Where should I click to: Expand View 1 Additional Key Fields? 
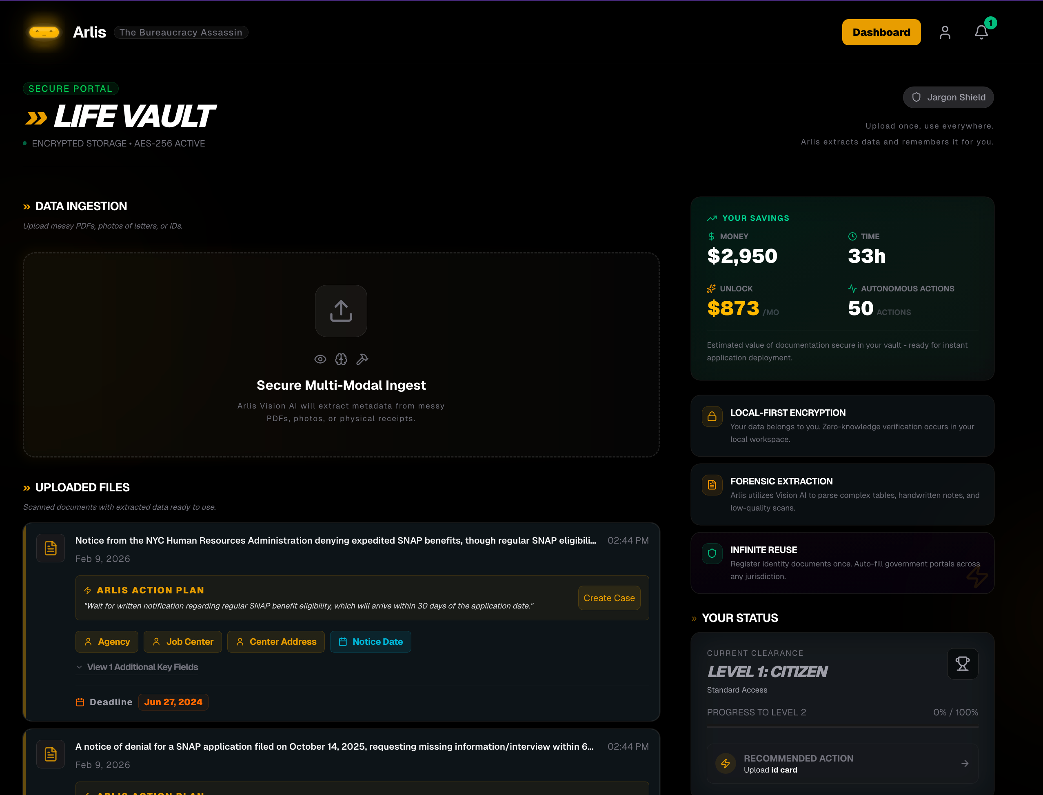[137, 667]
